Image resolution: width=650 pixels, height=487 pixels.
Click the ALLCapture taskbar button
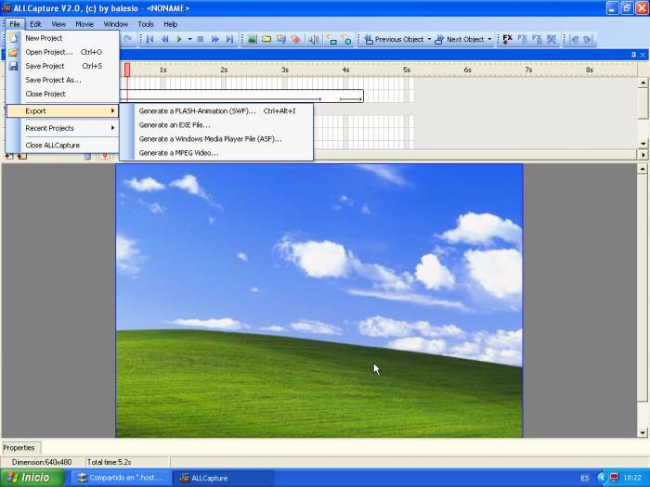tap(224, 478)
